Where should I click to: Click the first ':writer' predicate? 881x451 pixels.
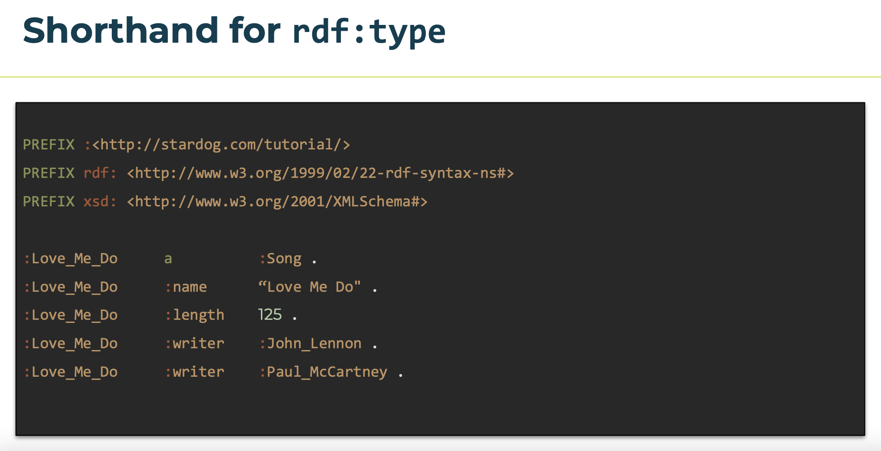pos(194,344)
